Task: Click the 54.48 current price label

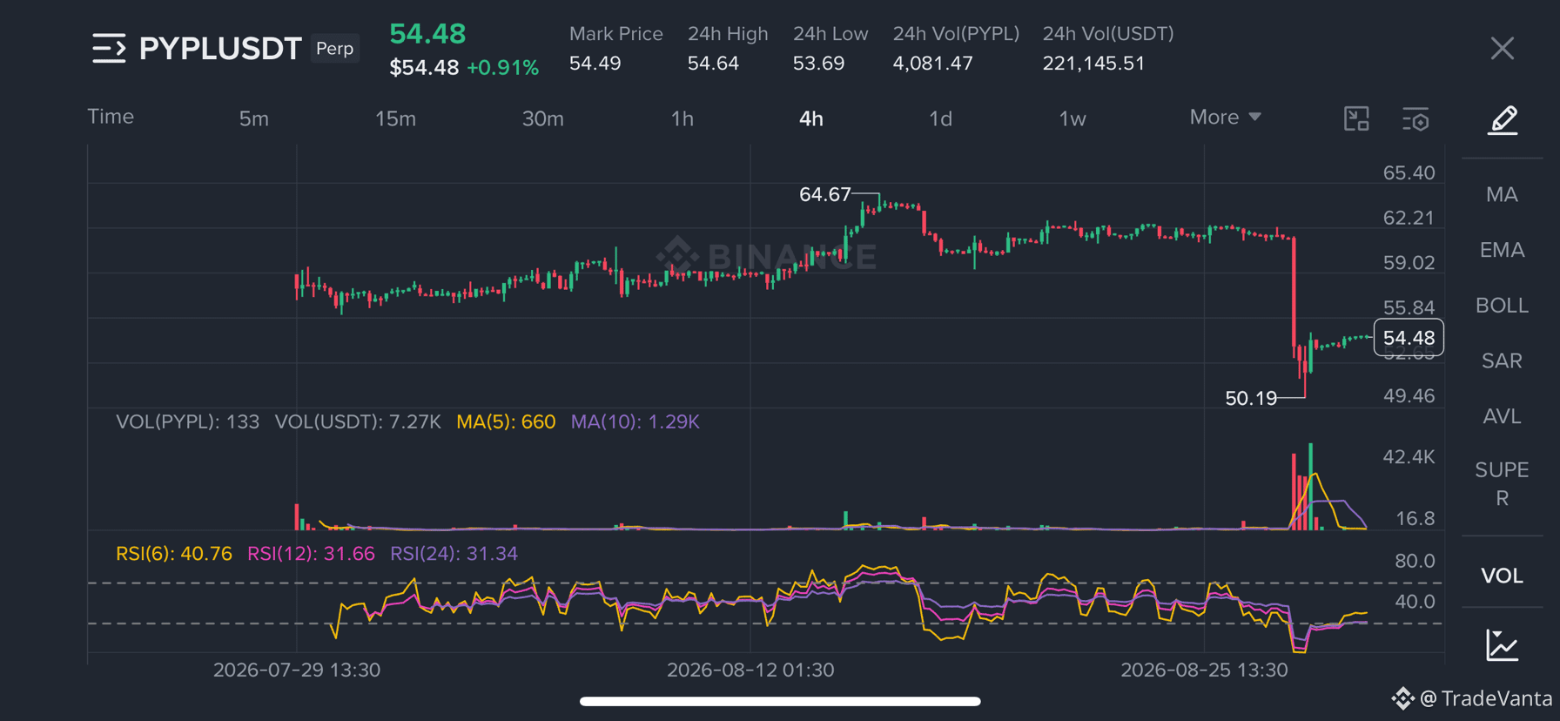Action: (x=1409, y=338)
